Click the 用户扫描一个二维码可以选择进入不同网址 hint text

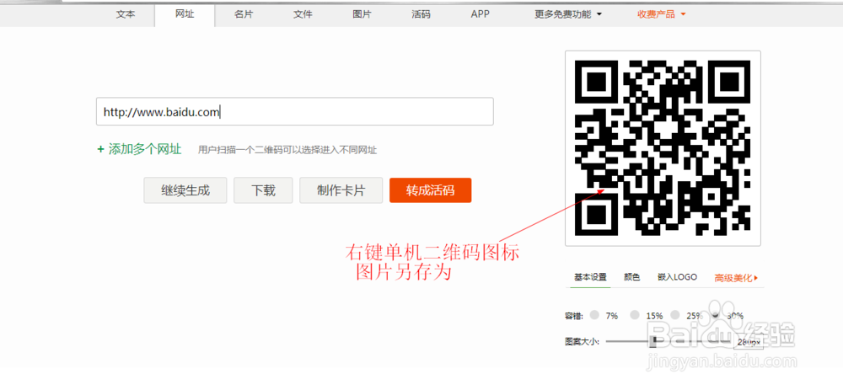[x=287, y=150]
